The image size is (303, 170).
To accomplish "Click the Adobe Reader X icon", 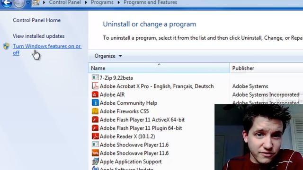I will (95, 136).
